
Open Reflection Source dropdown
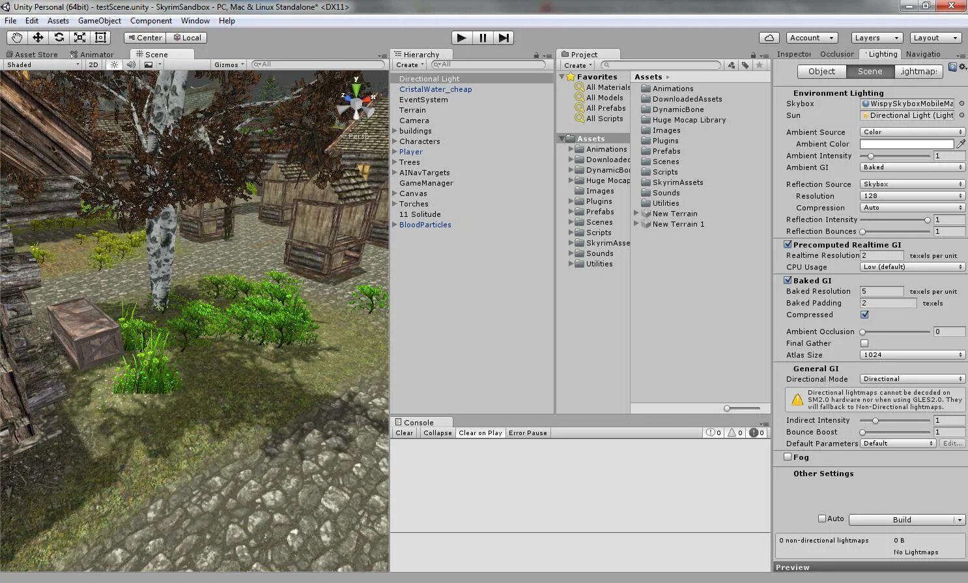[x=912, y=184]
